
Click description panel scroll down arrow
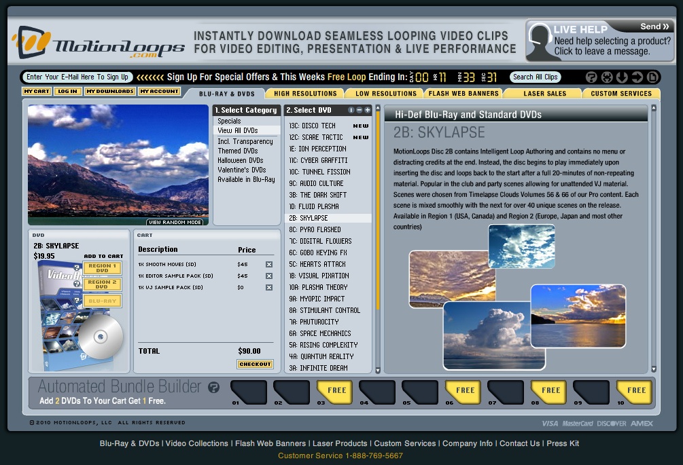pos(653,369)
